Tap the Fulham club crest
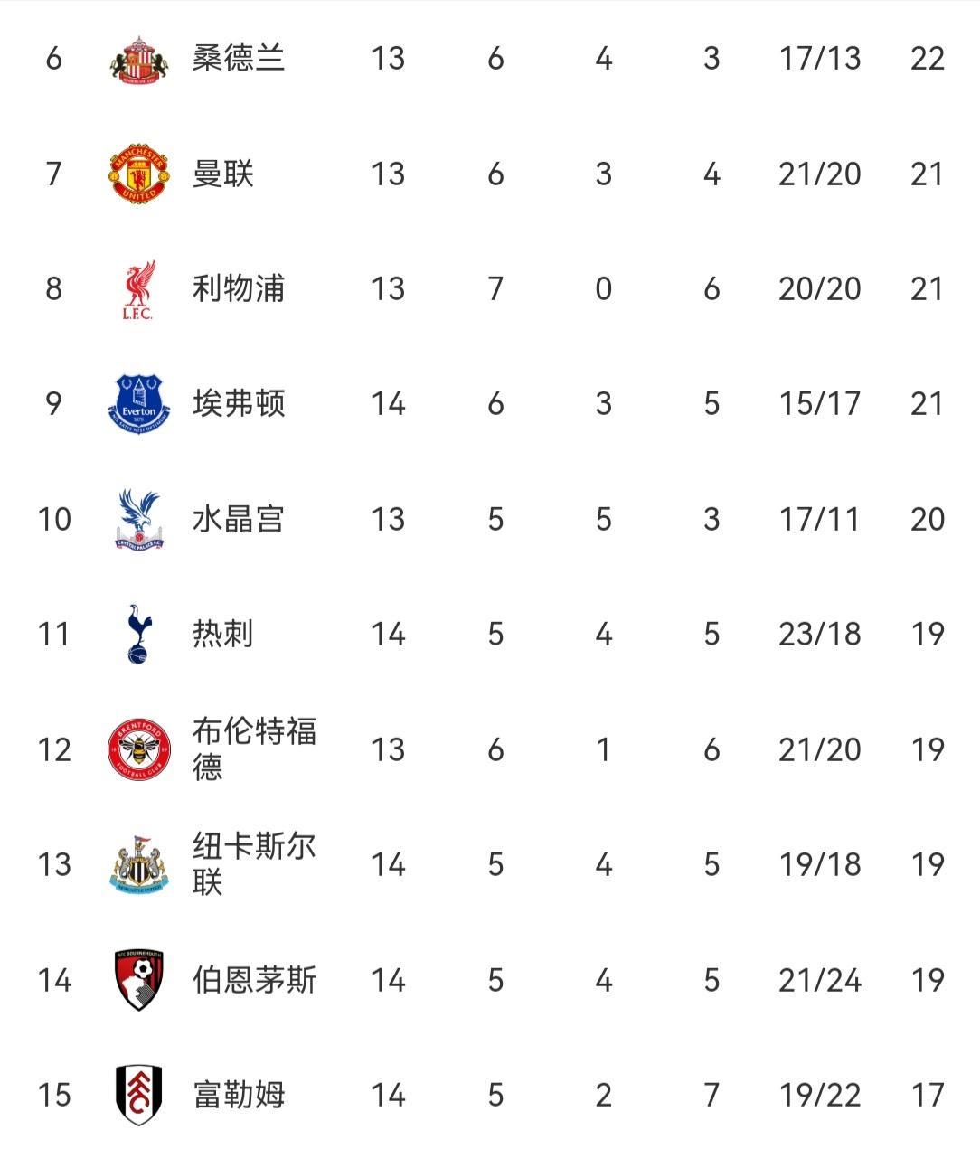The image size is (980, 1149). (139, 1095)
